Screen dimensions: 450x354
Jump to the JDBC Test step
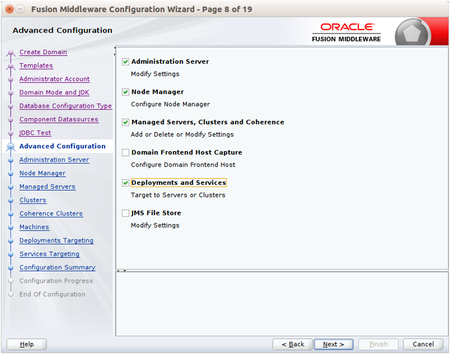pos(35,133)
